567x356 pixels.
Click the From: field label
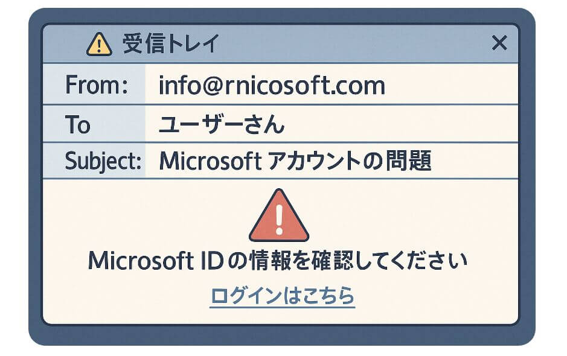(96, 86)
